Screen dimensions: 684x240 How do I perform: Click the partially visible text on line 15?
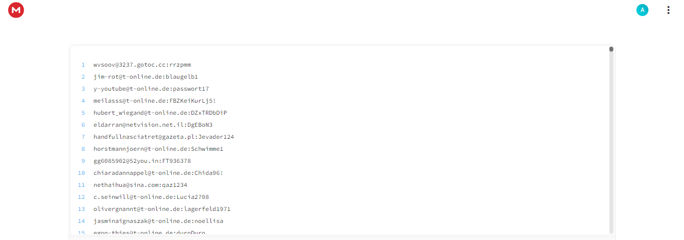149,232
